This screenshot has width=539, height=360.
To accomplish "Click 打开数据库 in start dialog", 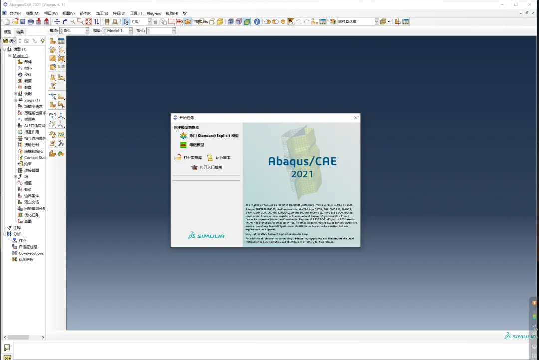I will click(x=192, y=158).
